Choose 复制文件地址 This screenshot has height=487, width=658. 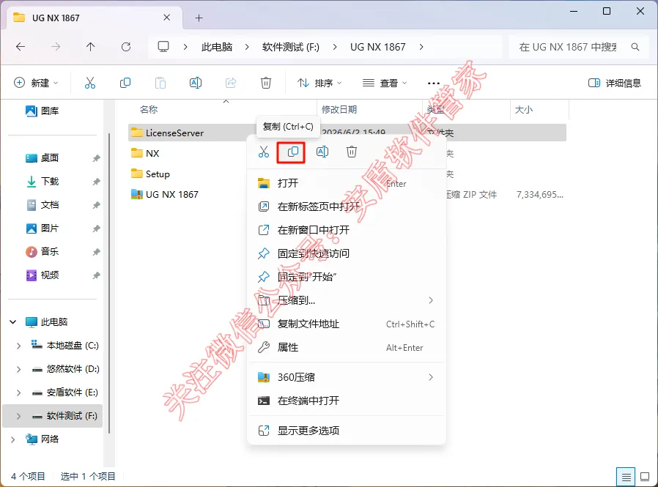pos(346,324)
